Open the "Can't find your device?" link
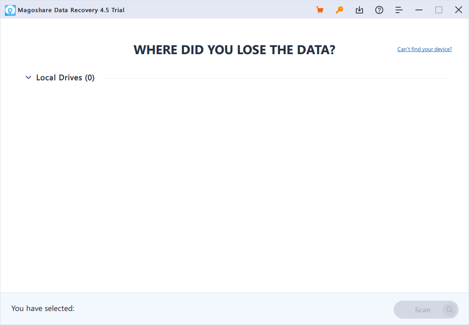The width and height of the screenshot is (469, 325). [424, 49]
